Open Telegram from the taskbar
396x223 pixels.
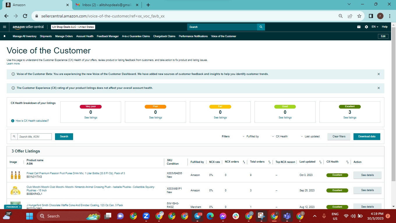point(197,216)
